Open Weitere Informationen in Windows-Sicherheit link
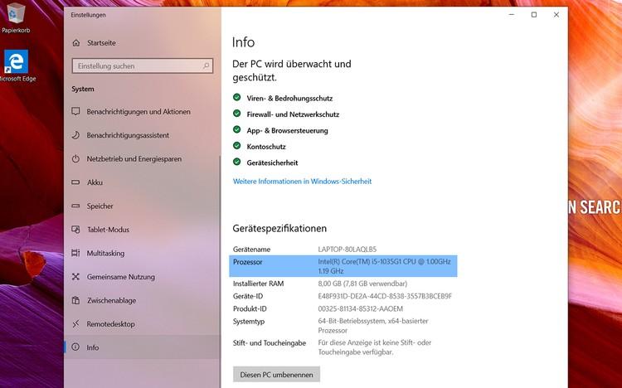This screenshot has width=622, height=388. (302, 181)
